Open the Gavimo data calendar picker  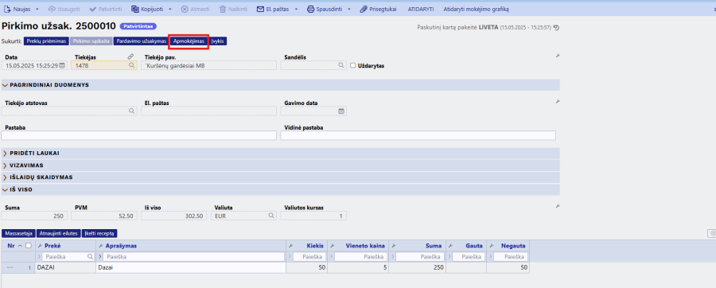[341, 111]
